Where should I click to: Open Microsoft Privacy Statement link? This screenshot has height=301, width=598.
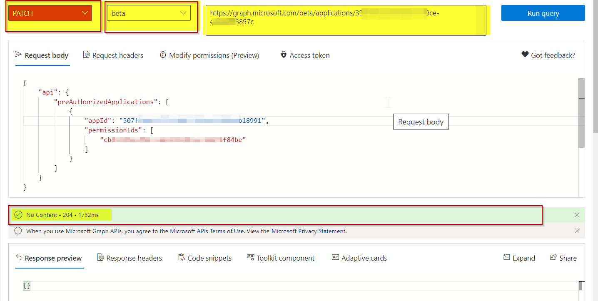[309, 231]
